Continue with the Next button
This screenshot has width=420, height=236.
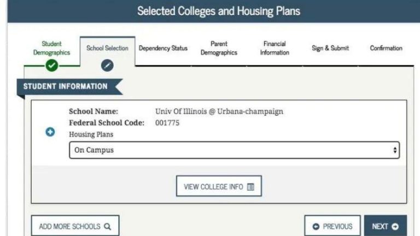click(386, 226)
